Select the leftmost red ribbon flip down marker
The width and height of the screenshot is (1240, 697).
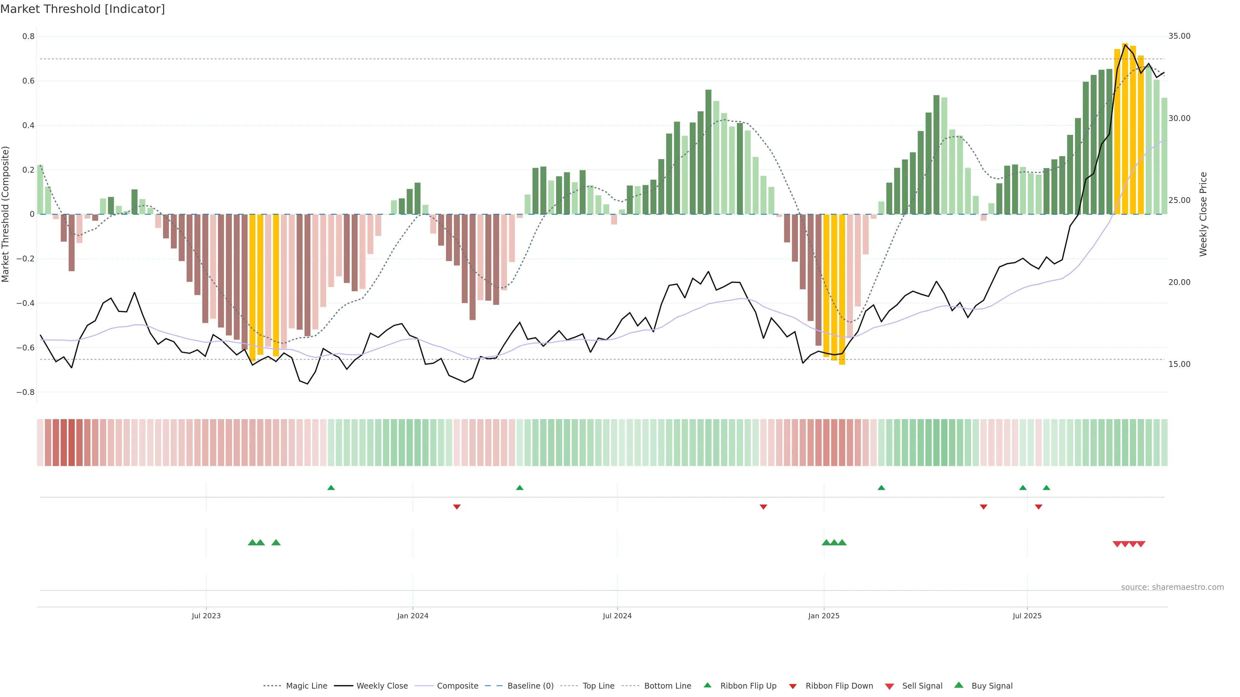[x=457, y=507]
